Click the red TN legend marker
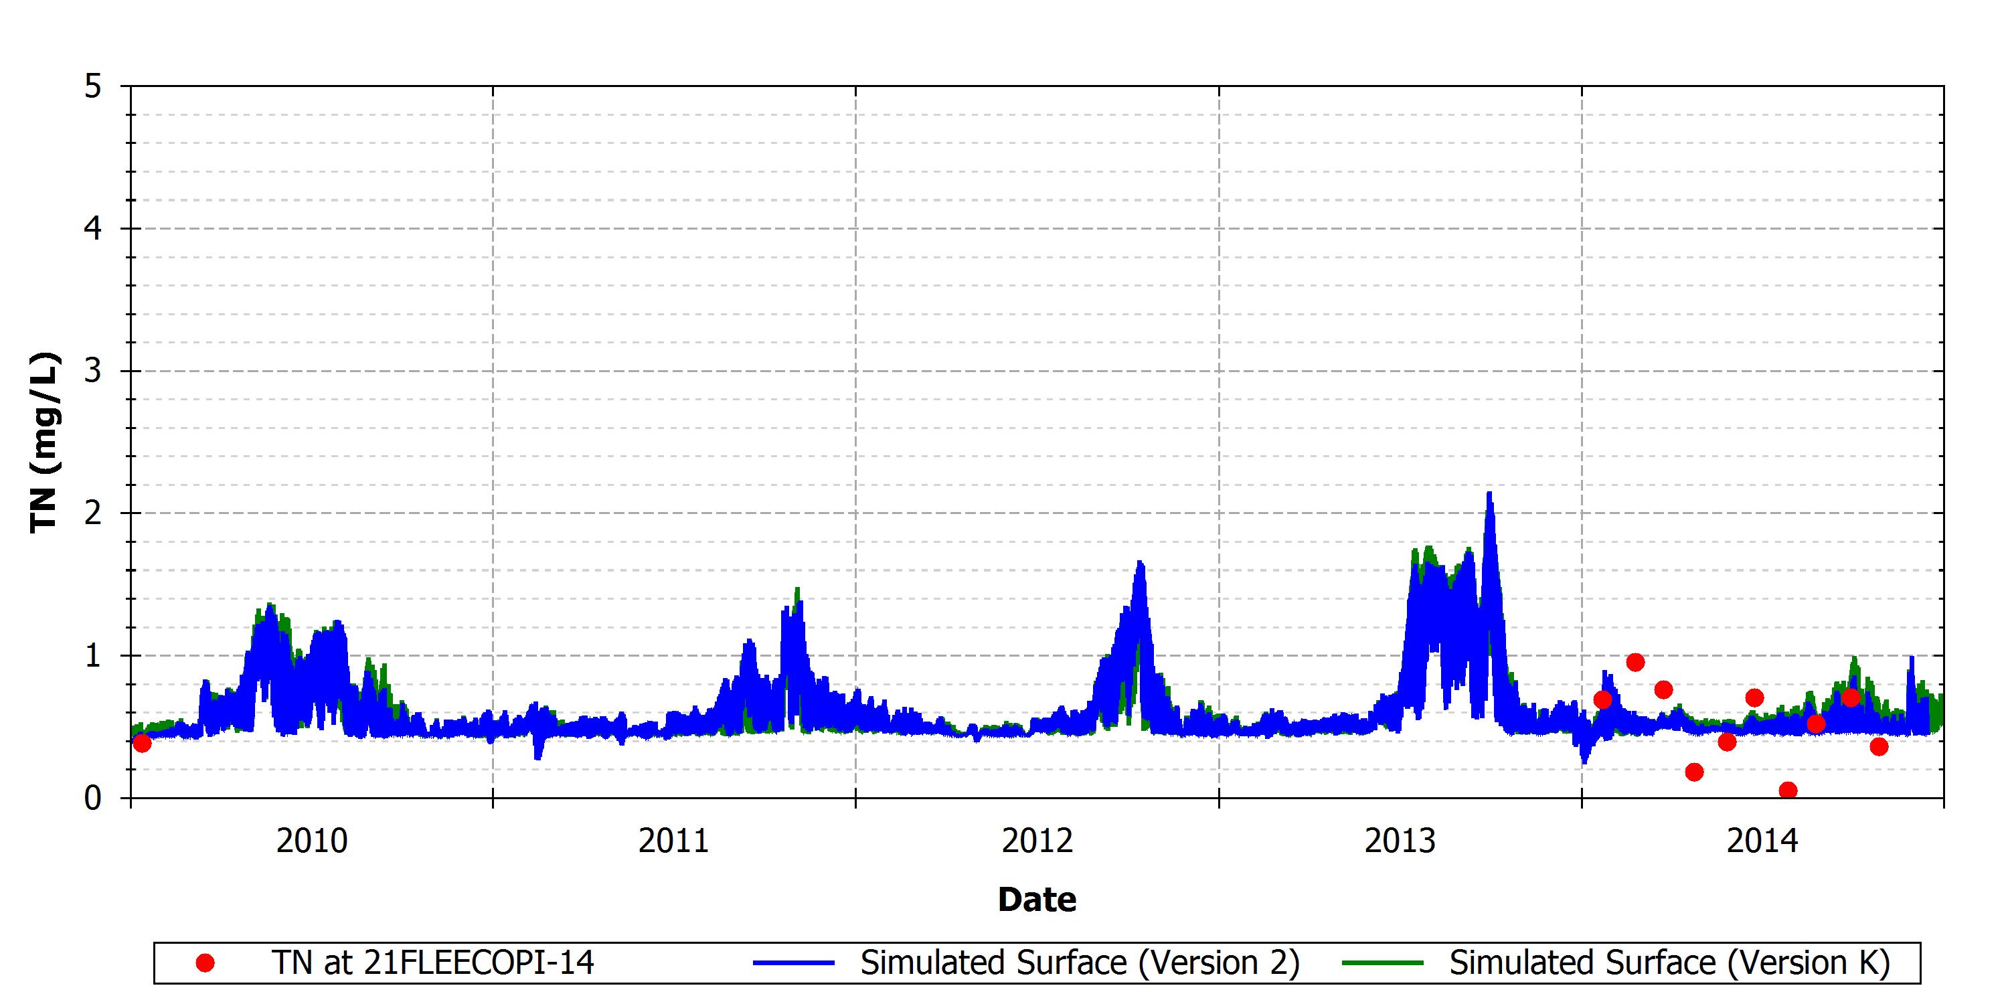This screenshot has width=2008, height=1004. [205, 963]
